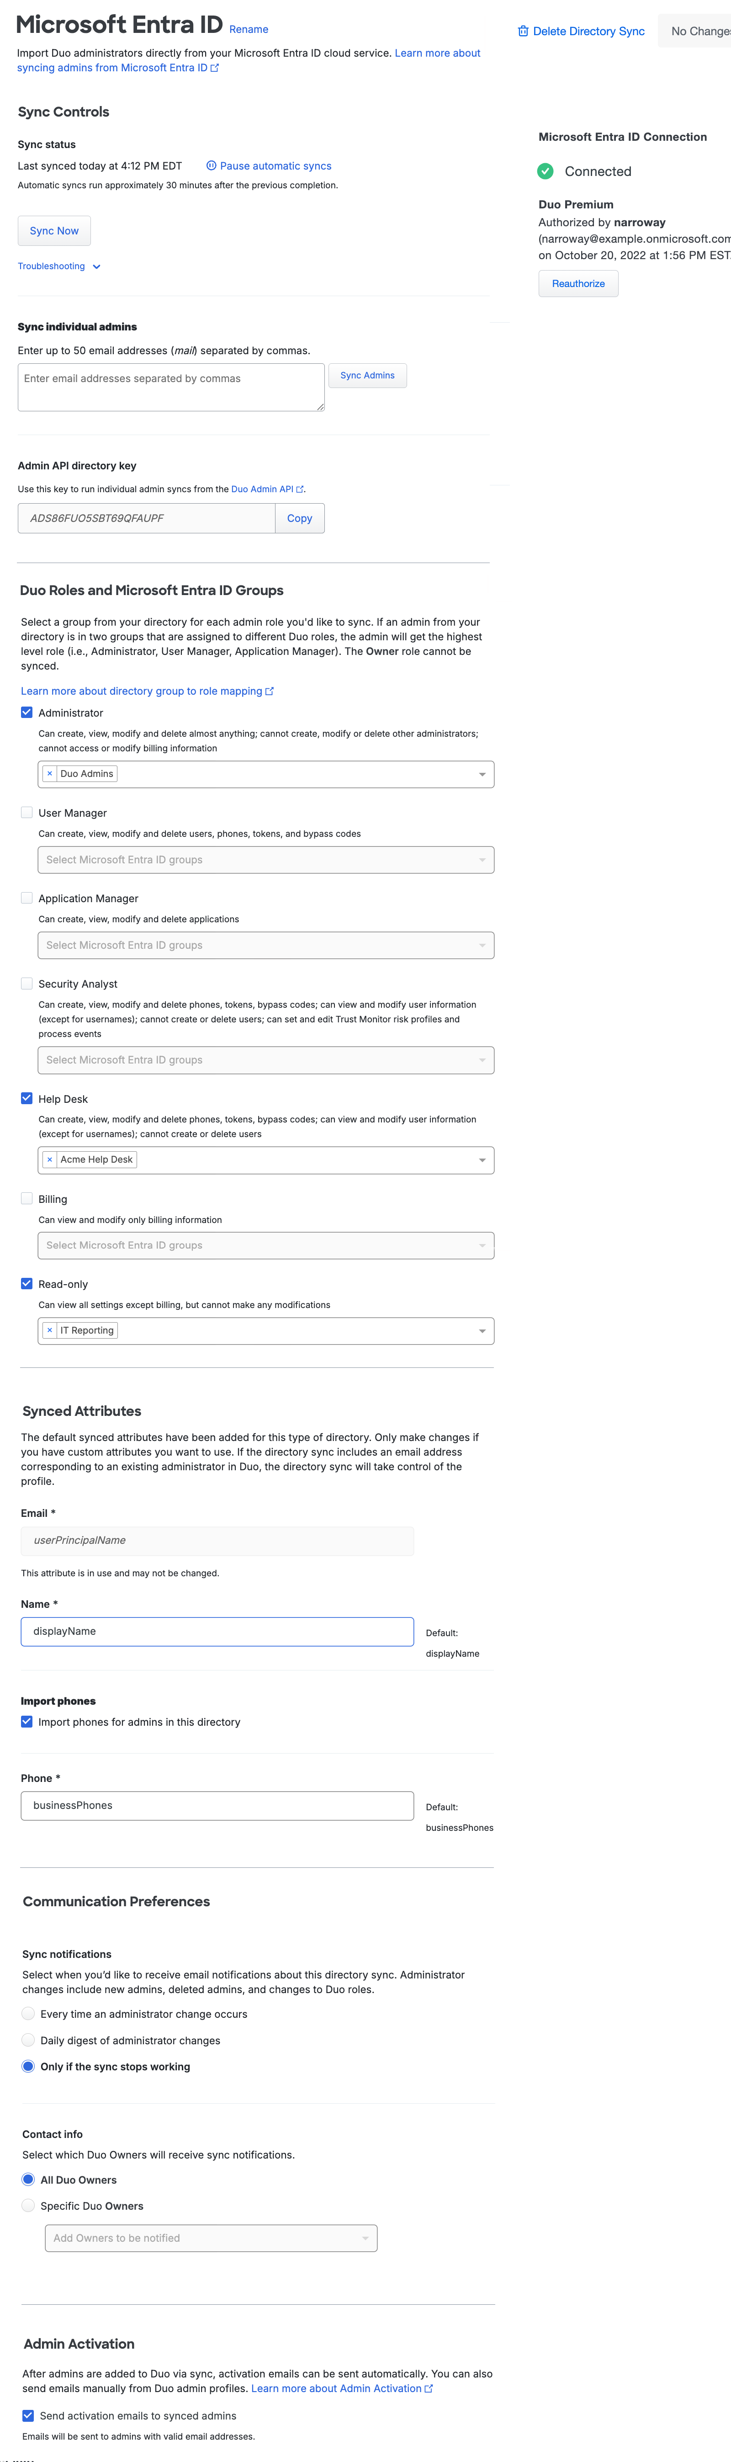Click the green Connected status checkmark
This screenshot has width=731, height=2462.
(x=546, y=171)
